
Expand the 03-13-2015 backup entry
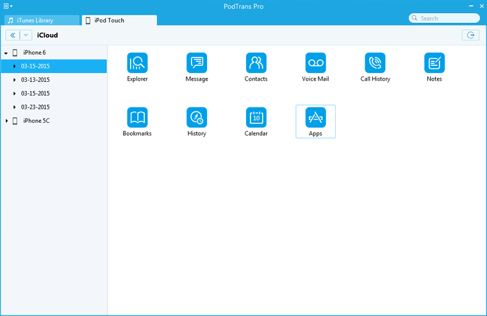[15, 80]
